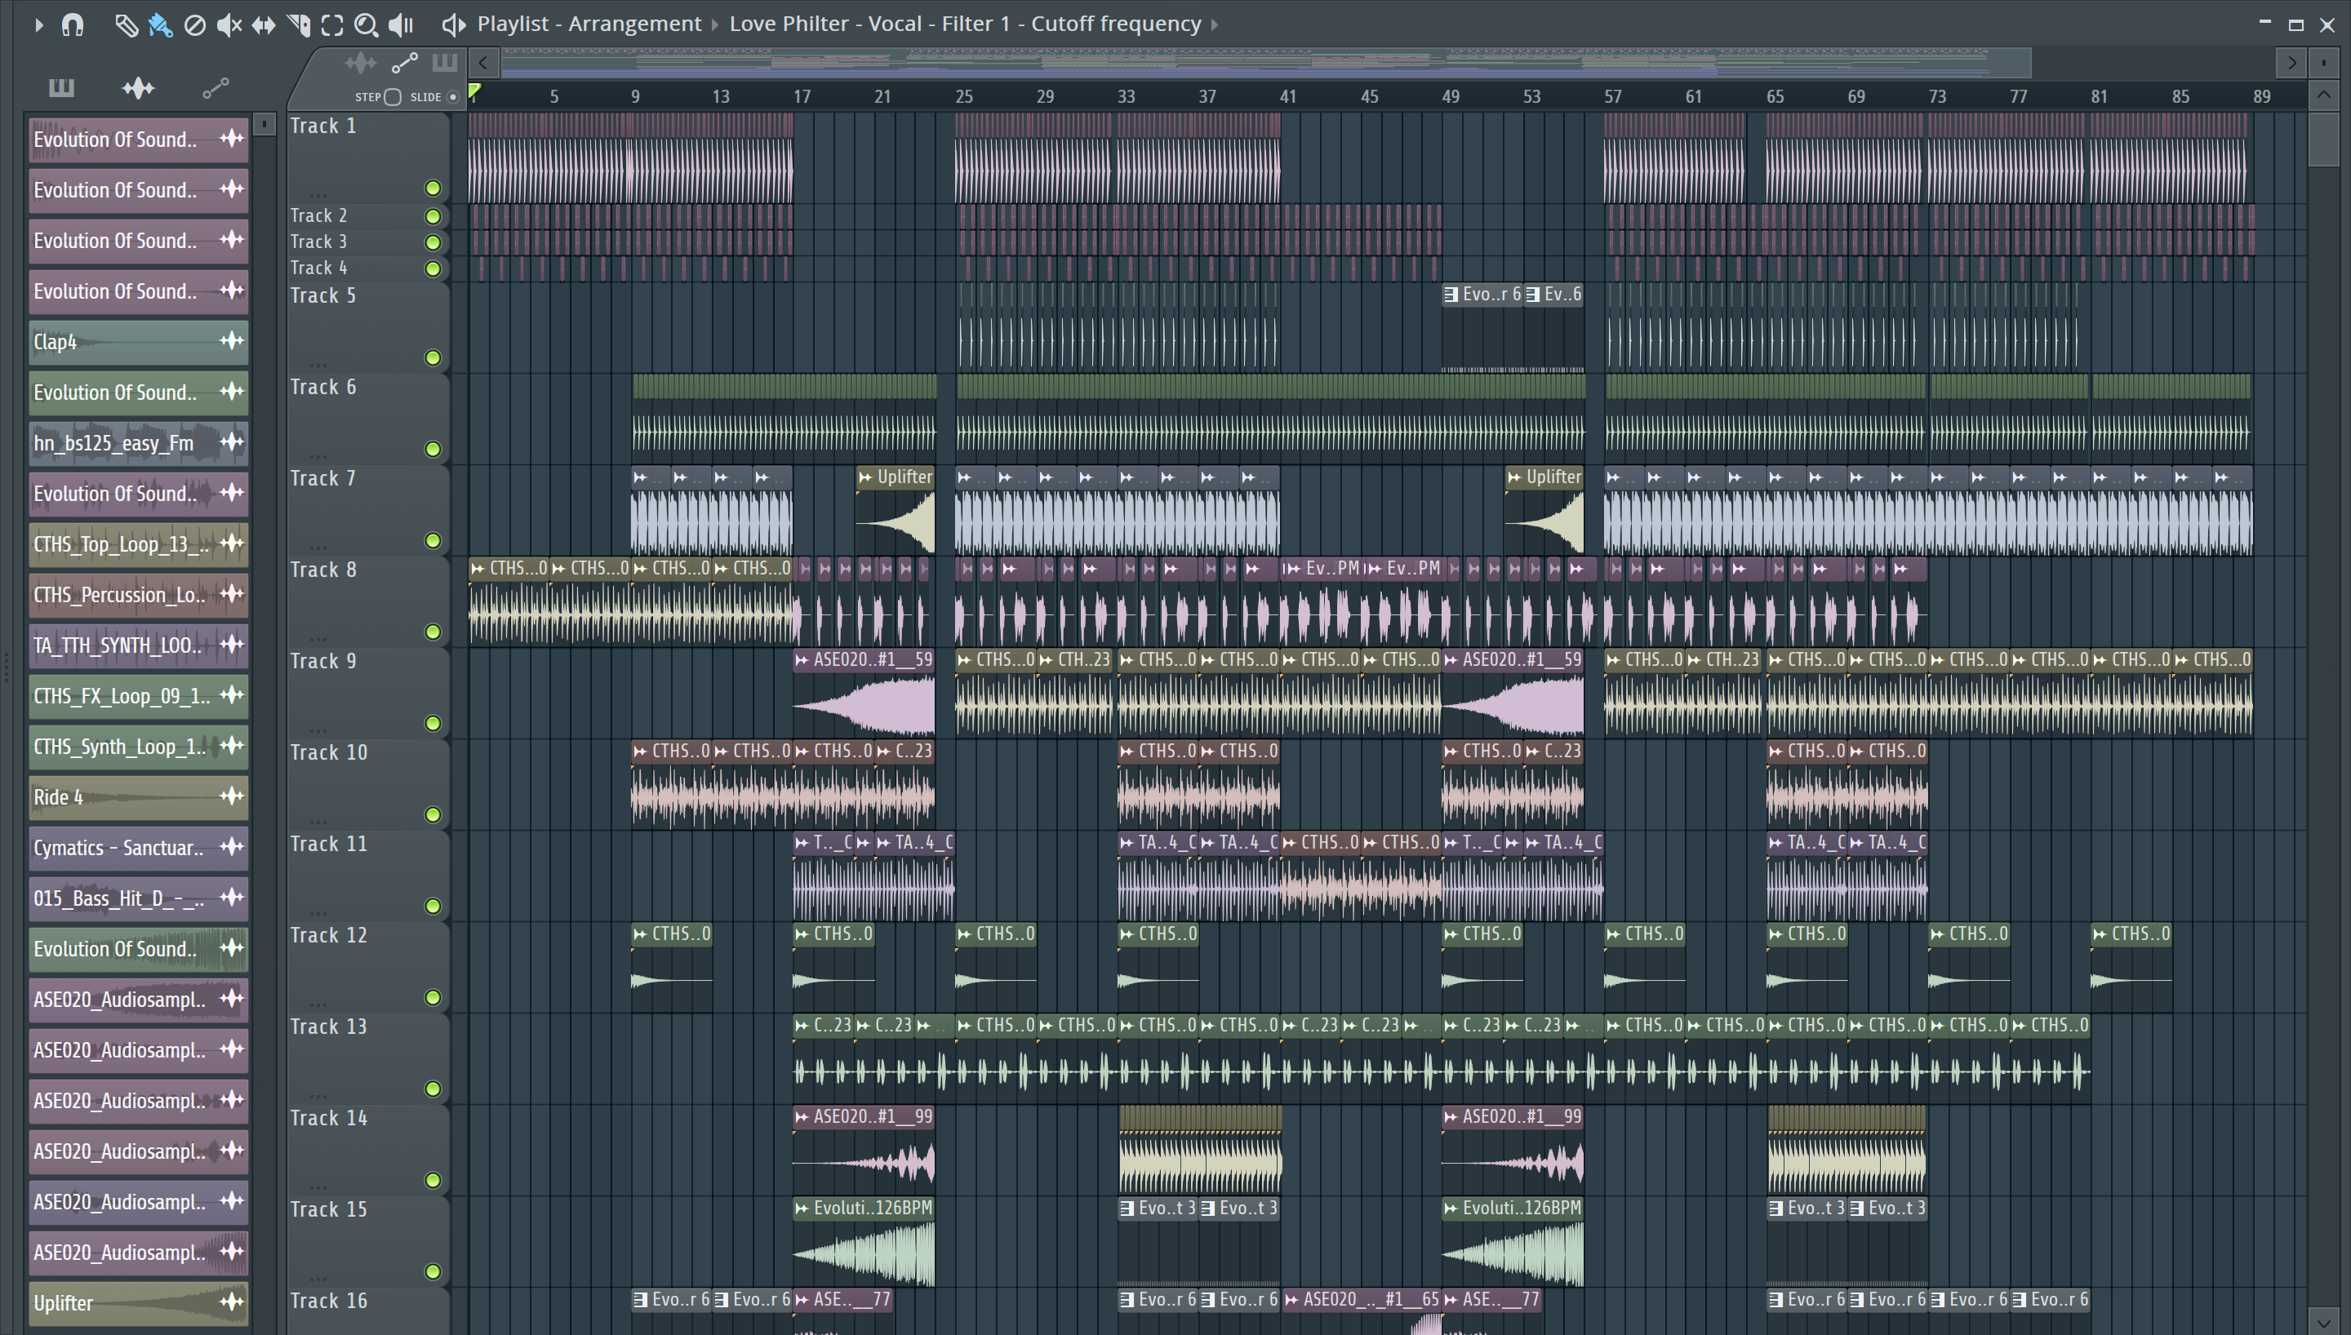Click waveform icon on Uplifter picker item
The height and width of the screenshot is (1335, 2351).
click(x=232, y=1302)
